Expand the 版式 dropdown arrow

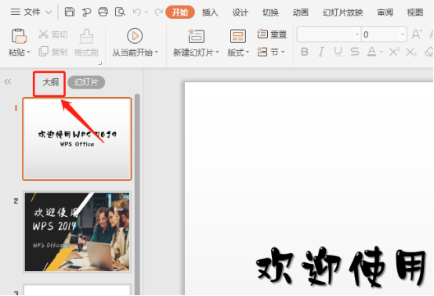click(248, 52)
